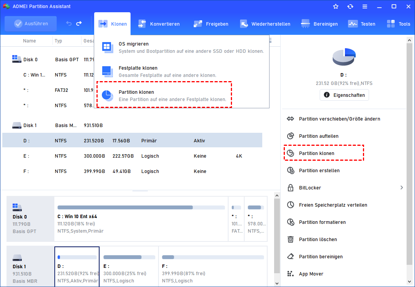The height and width of the screenshot is (287, 415).
Task: Select the D : partition row
Action: click(132, 140)
